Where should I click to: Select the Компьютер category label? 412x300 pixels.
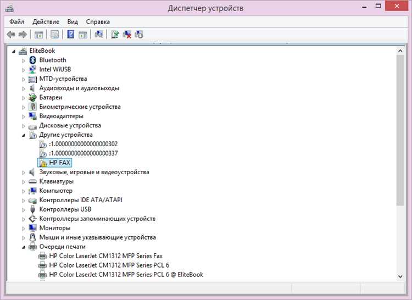(x=55, y=191)
